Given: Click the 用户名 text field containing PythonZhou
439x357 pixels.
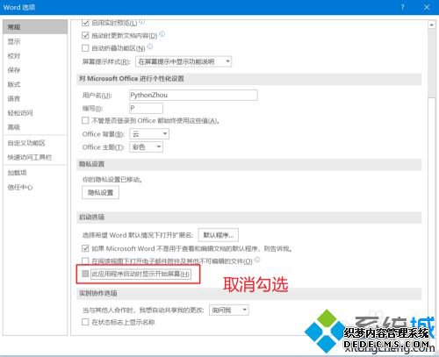Looking at the screenshot, I should [193, 95].
